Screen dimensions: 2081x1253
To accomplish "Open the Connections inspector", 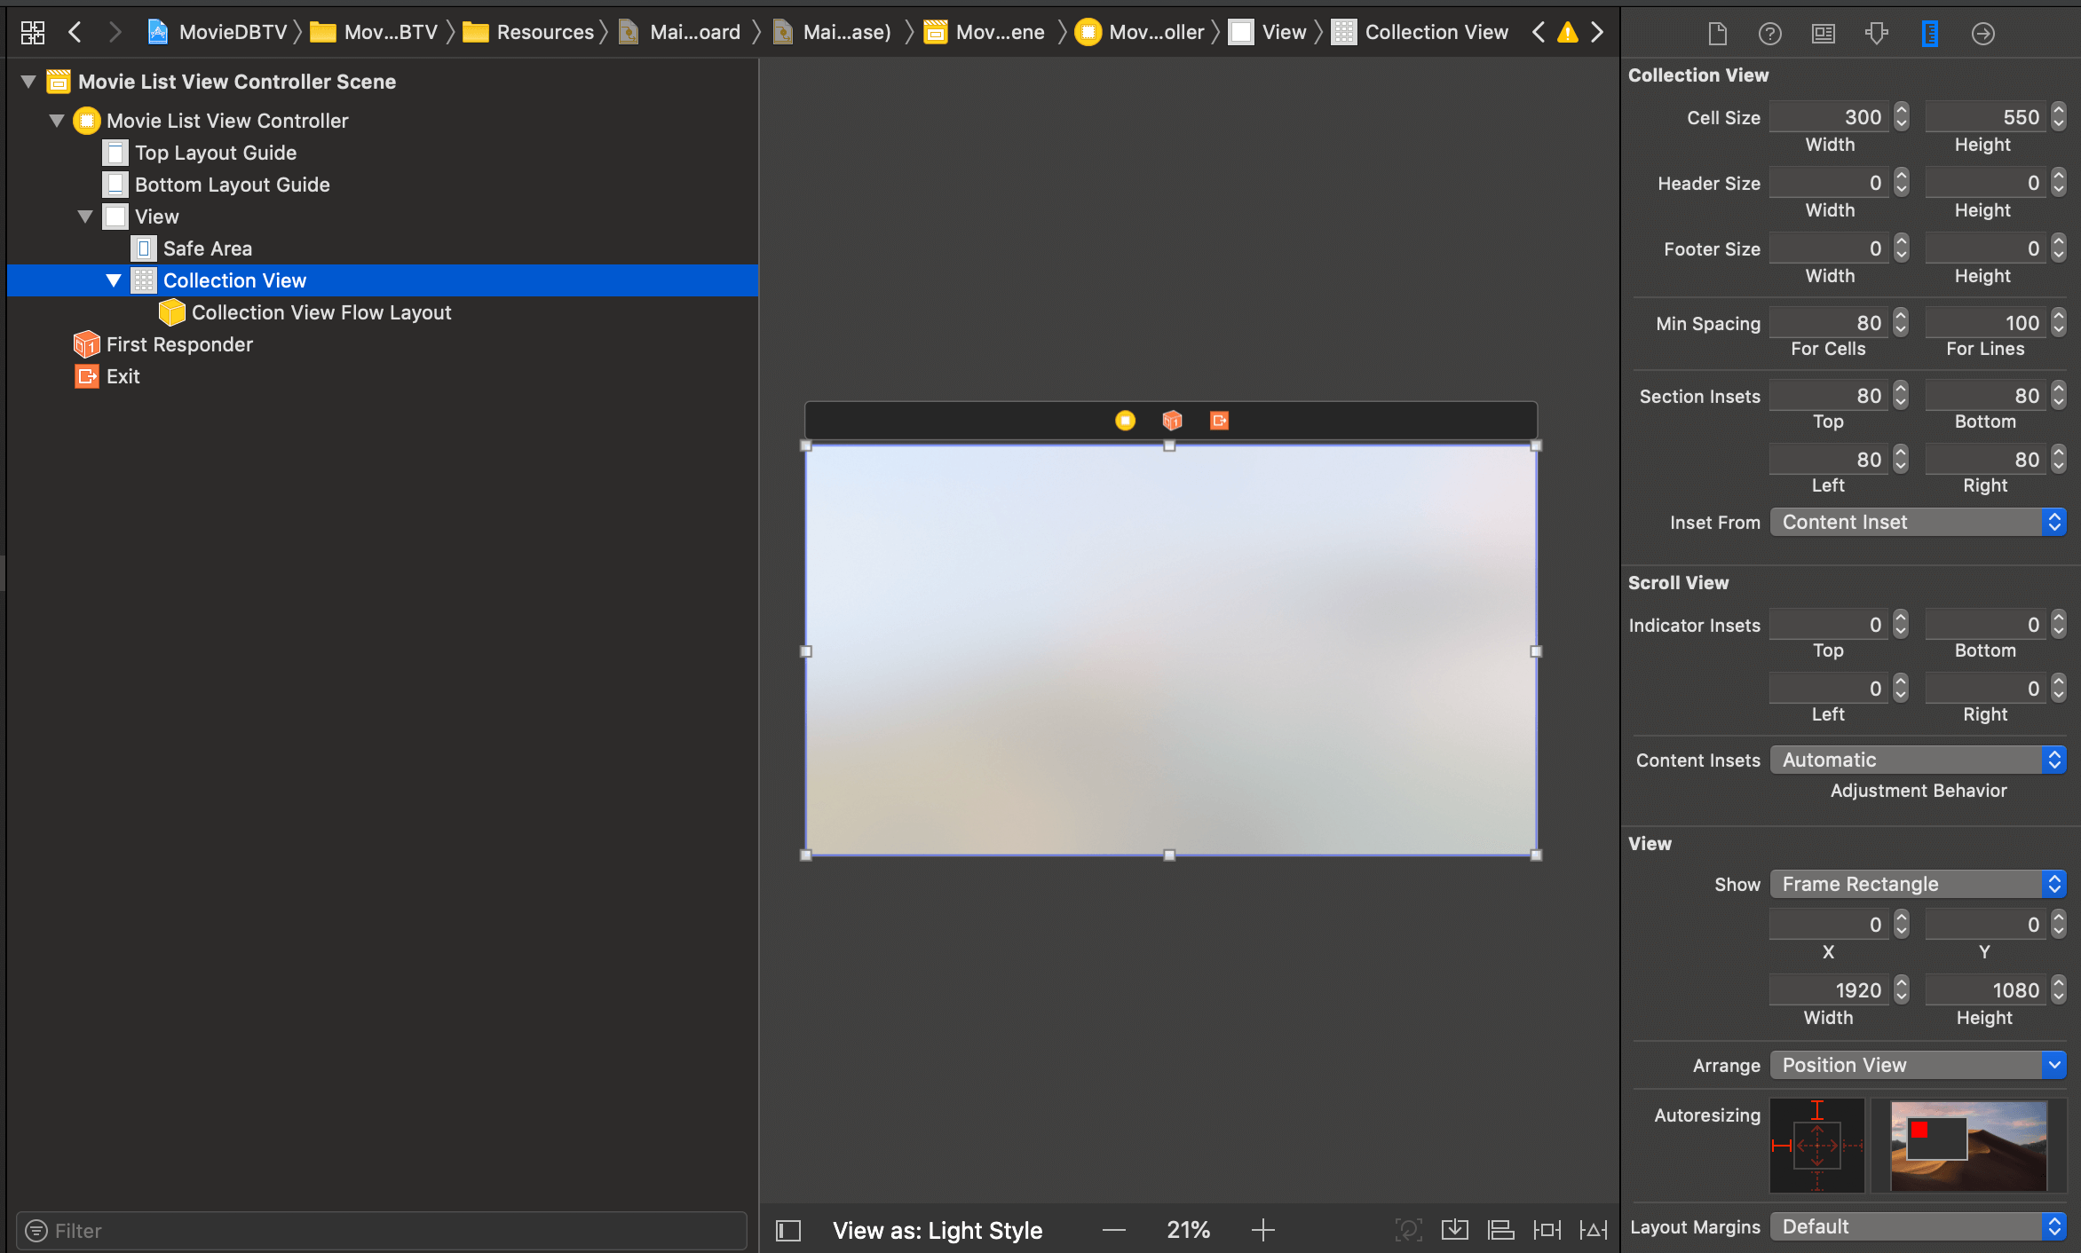I will tap(1982, 34).
